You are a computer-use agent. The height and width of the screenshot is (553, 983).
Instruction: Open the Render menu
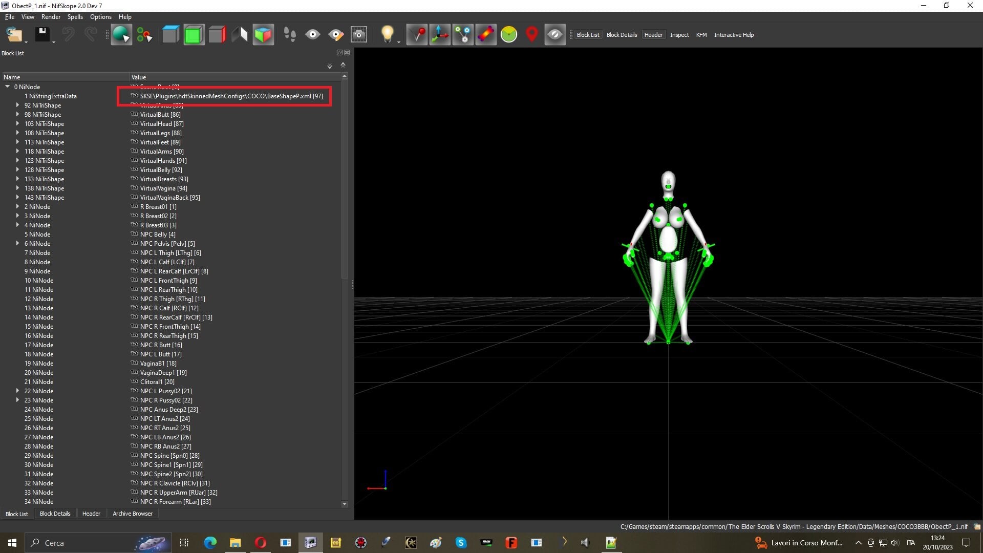[x=51, y=17]
